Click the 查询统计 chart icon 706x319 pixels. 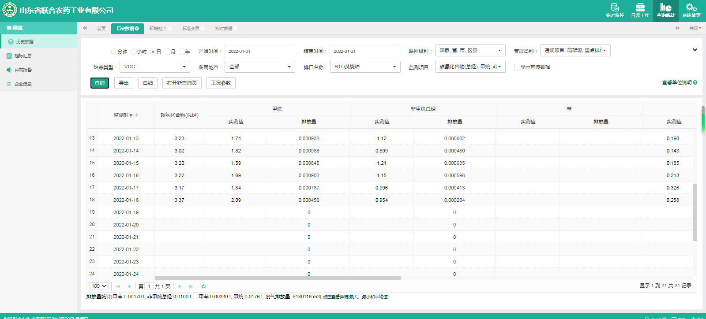pos(665,7)
